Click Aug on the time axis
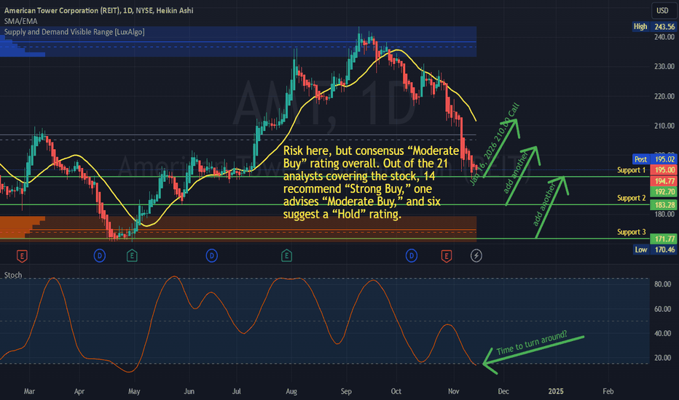Image resolution: width=679 pixels, height=400 pixels. [291, 391]
